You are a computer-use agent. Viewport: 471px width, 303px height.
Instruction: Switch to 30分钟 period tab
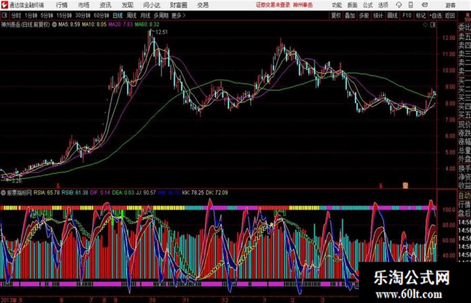(x=83, y=15)
